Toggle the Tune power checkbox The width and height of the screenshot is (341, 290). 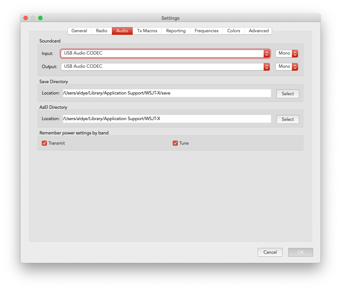[x=175, y=143]
